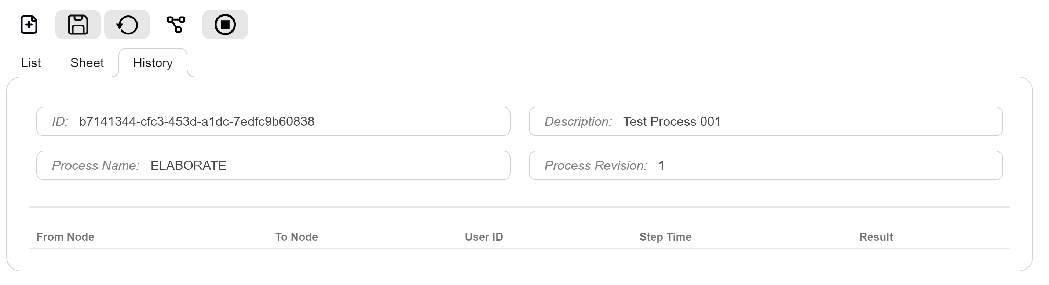Select the History tab

point(153,63)
